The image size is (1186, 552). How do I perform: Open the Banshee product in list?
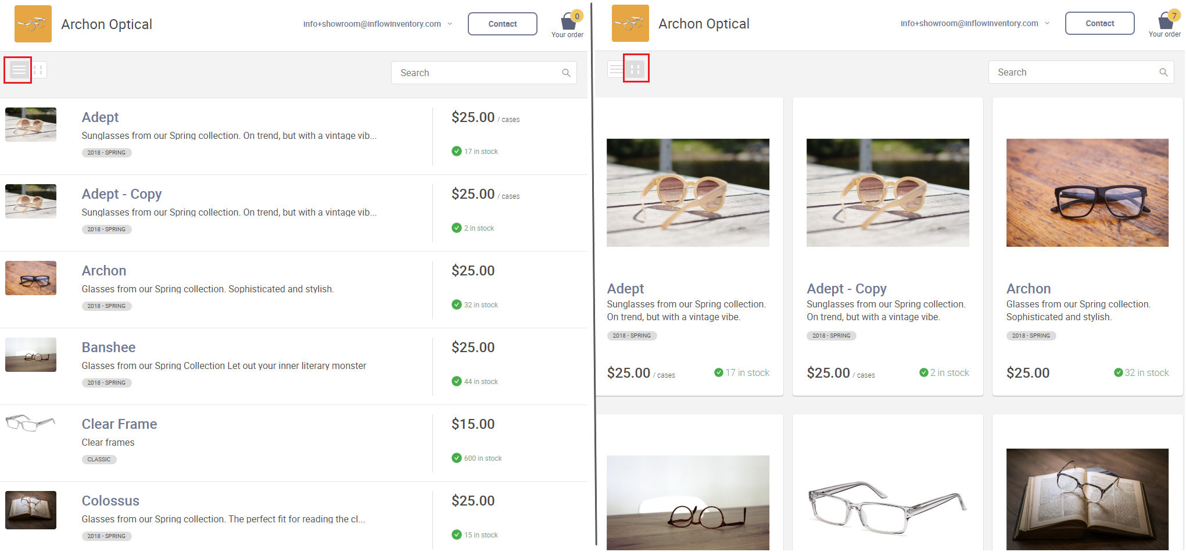click(x=109, y=347)
